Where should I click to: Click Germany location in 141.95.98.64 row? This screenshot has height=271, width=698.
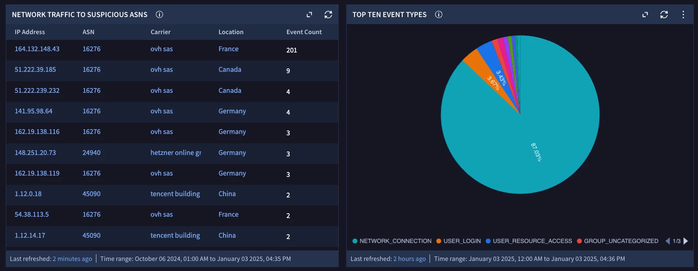[x=232, y=111]
